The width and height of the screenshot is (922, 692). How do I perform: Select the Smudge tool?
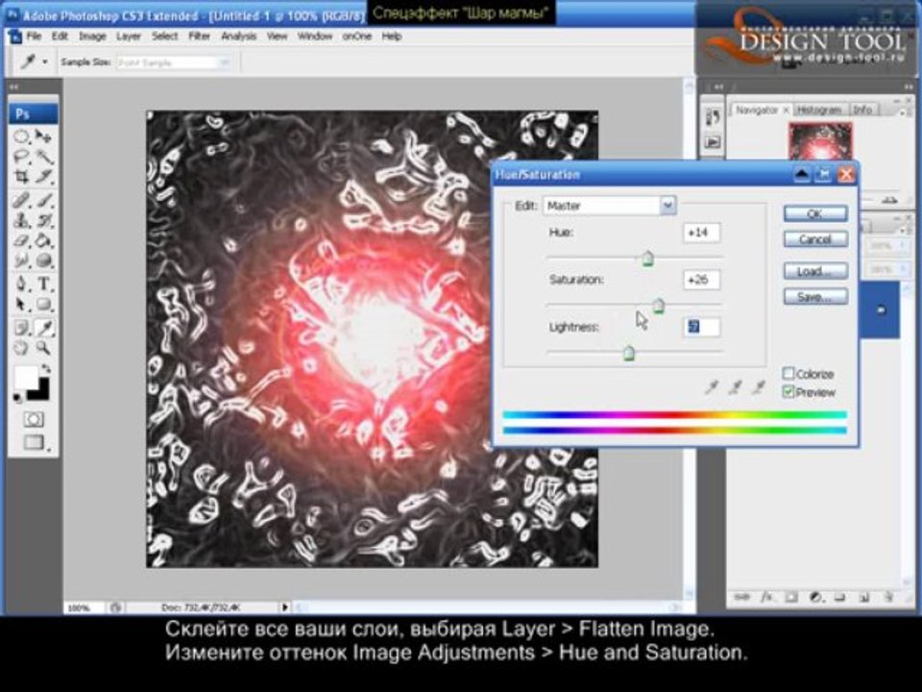pyautogui.click(x=22, y=260)
